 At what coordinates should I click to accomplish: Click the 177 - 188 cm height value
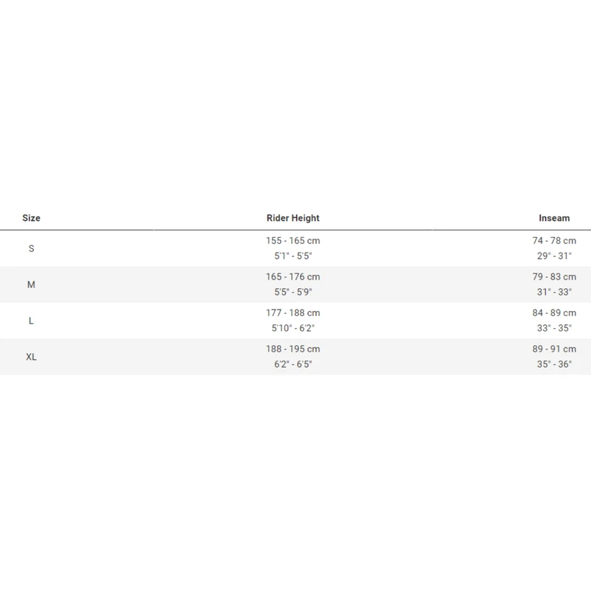click(x=293, y=313)
